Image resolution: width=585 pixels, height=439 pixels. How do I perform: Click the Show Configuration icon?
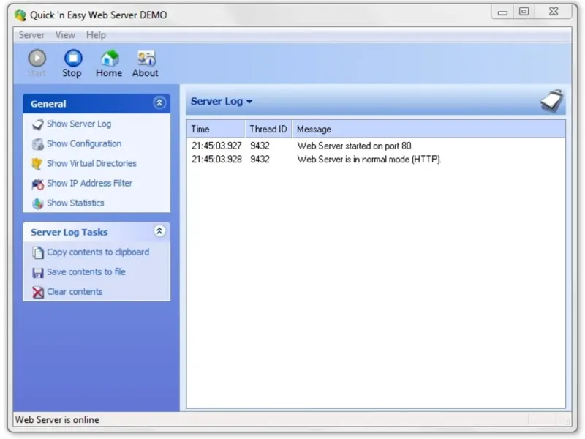(x=38, y=144)
